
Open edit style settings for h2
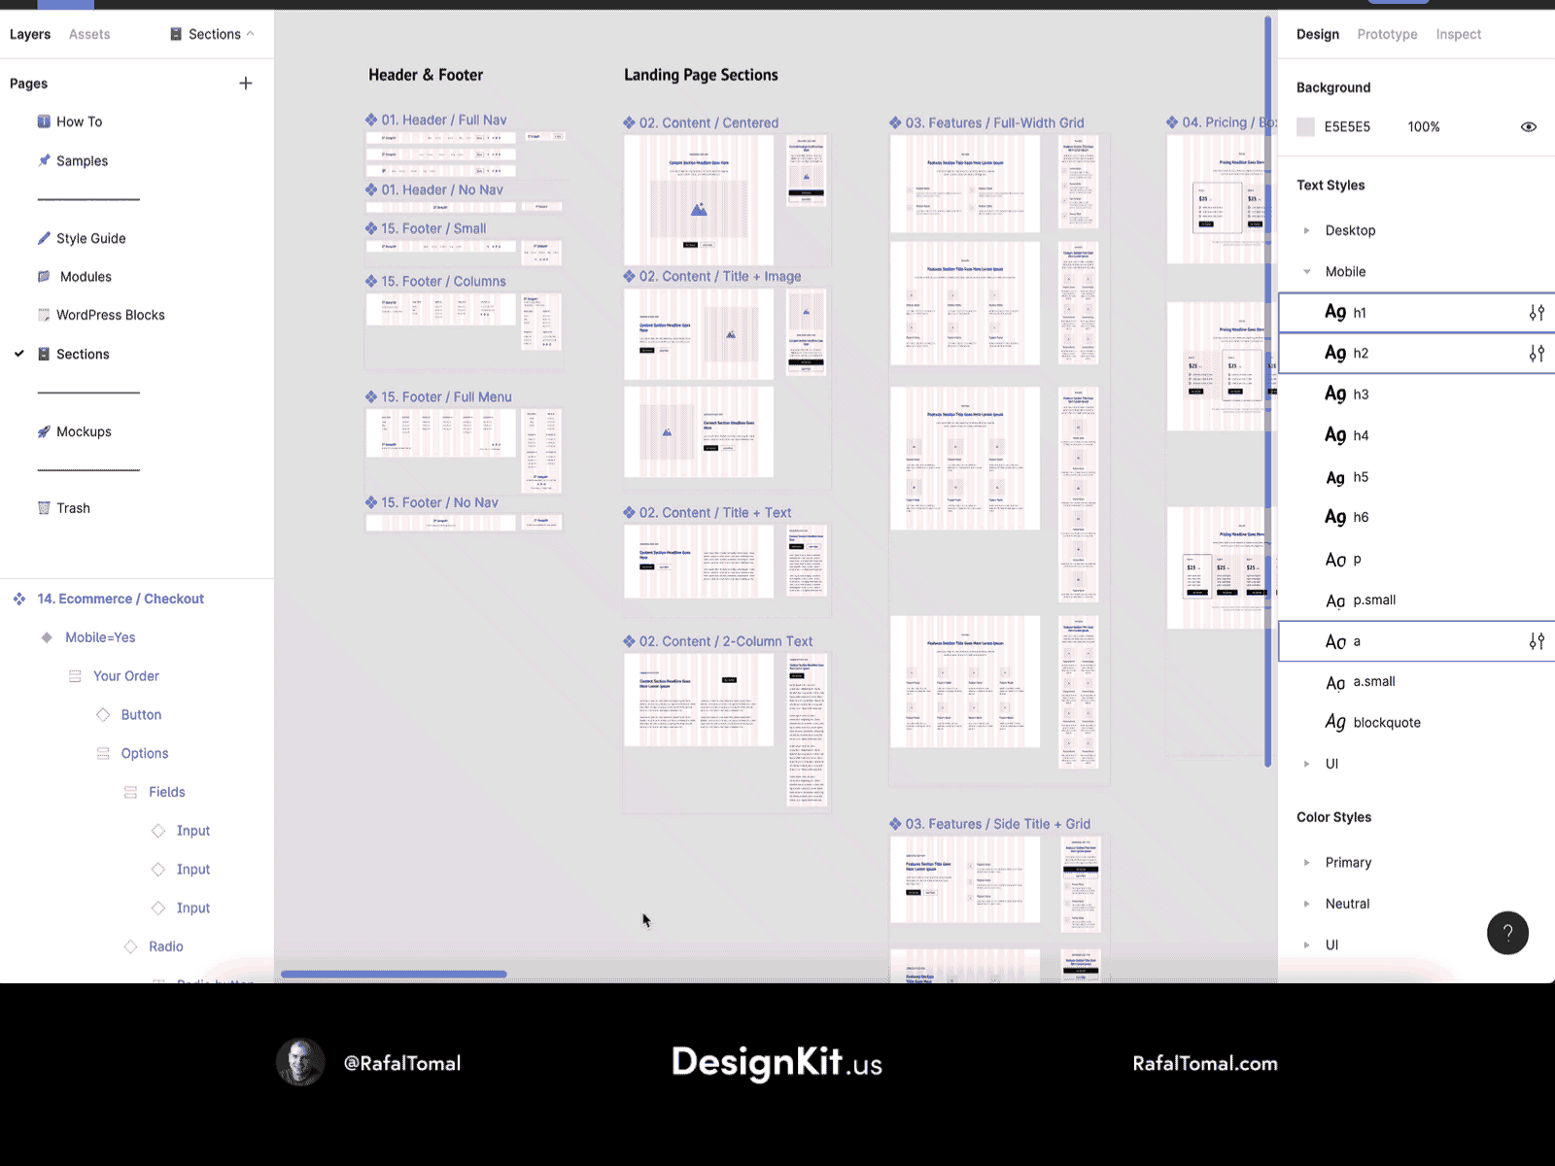(1537, 354)
